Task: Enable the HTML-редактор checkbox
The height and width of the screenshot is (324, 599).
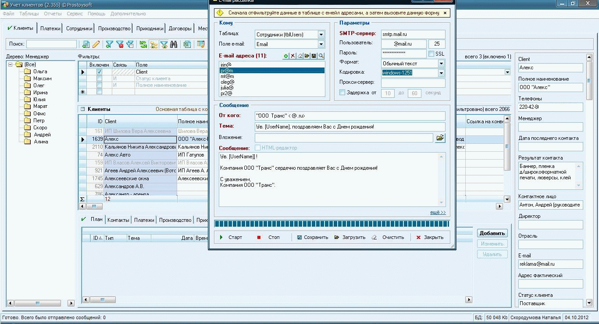Action: click(x=257, y=148)
